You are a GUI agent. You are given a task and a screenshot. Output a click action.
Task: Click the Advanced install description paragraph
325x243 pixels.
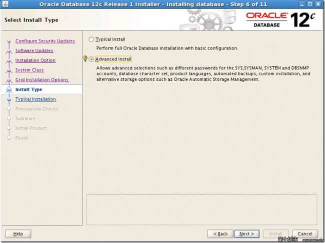203,74
